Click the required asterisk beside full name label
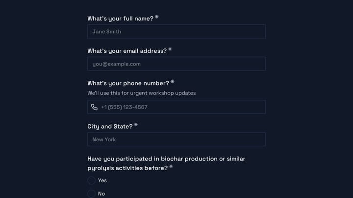Image resolution: width=353 pixels, height=198 pixels. coord(157,17)
